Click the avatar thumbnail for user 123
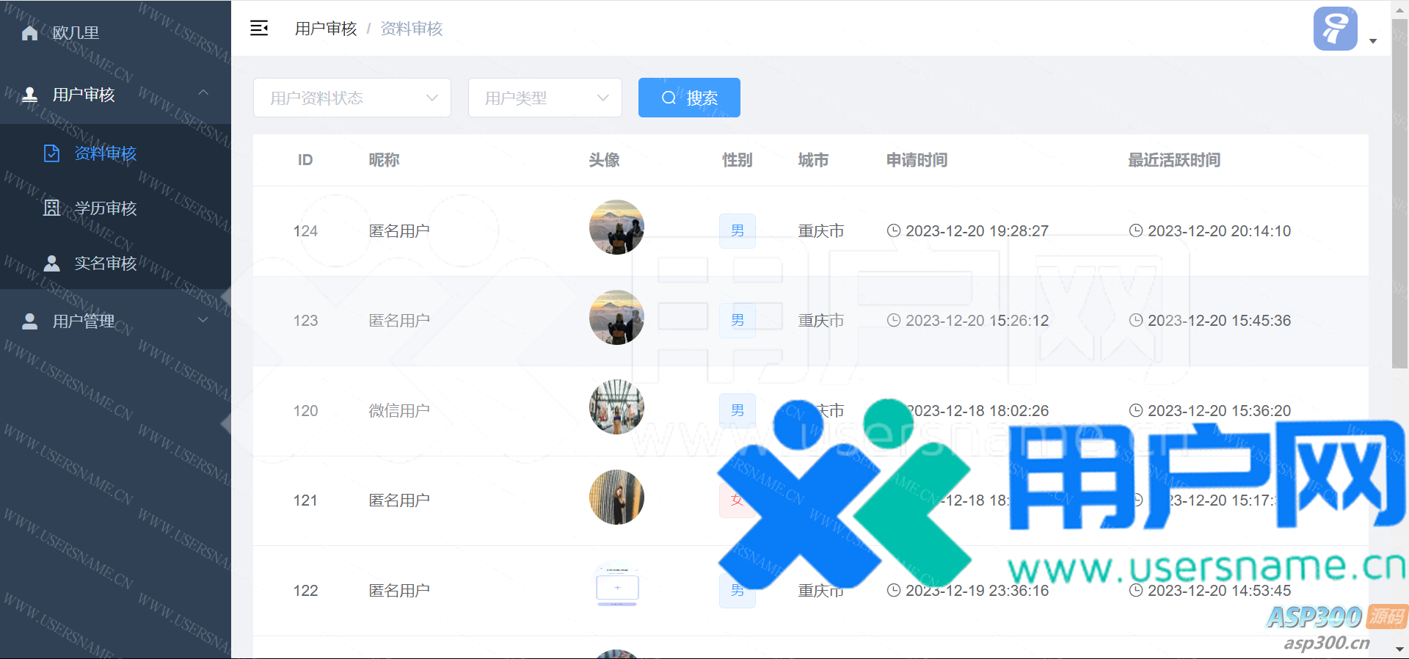 (616, 318)
